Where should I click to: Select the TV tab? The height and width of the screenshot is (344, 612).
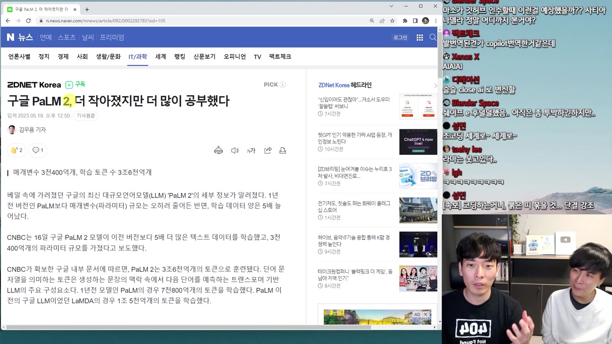257,56
